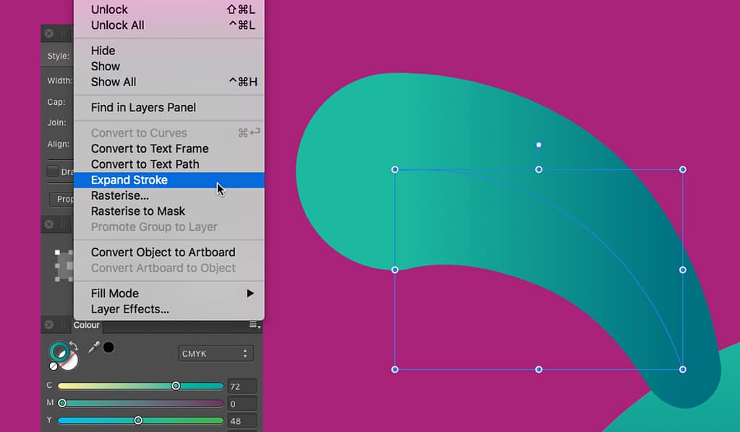This screenshot has width=740, height=432.
Task: Click the transform anchor point selector grid
Action: (64, 266)
